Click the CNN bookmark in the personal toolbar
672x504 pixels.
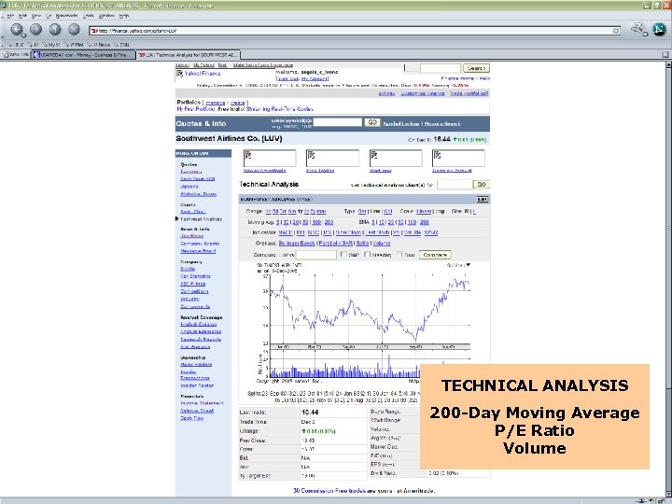(x=121, y=45)
